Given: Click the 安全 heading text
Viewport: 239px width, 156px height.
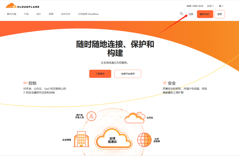Looking at the screenshot, I should pyautogui.click(x=172, y=83).
